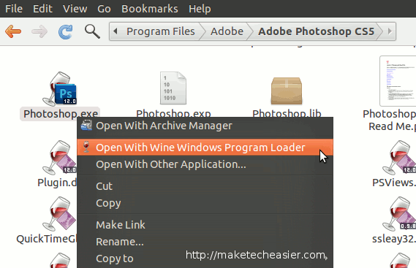
Task: Select Make Link from the context menu
Action: 205,225
